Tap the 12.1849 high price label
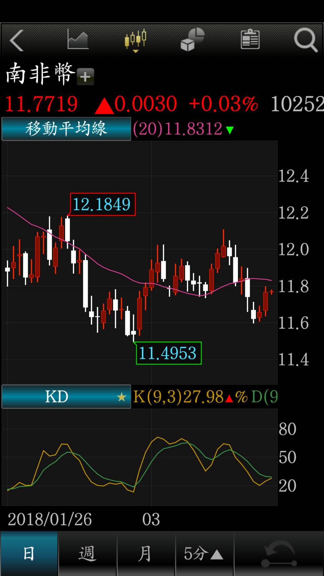324x576 pixels. coord(102,204)
